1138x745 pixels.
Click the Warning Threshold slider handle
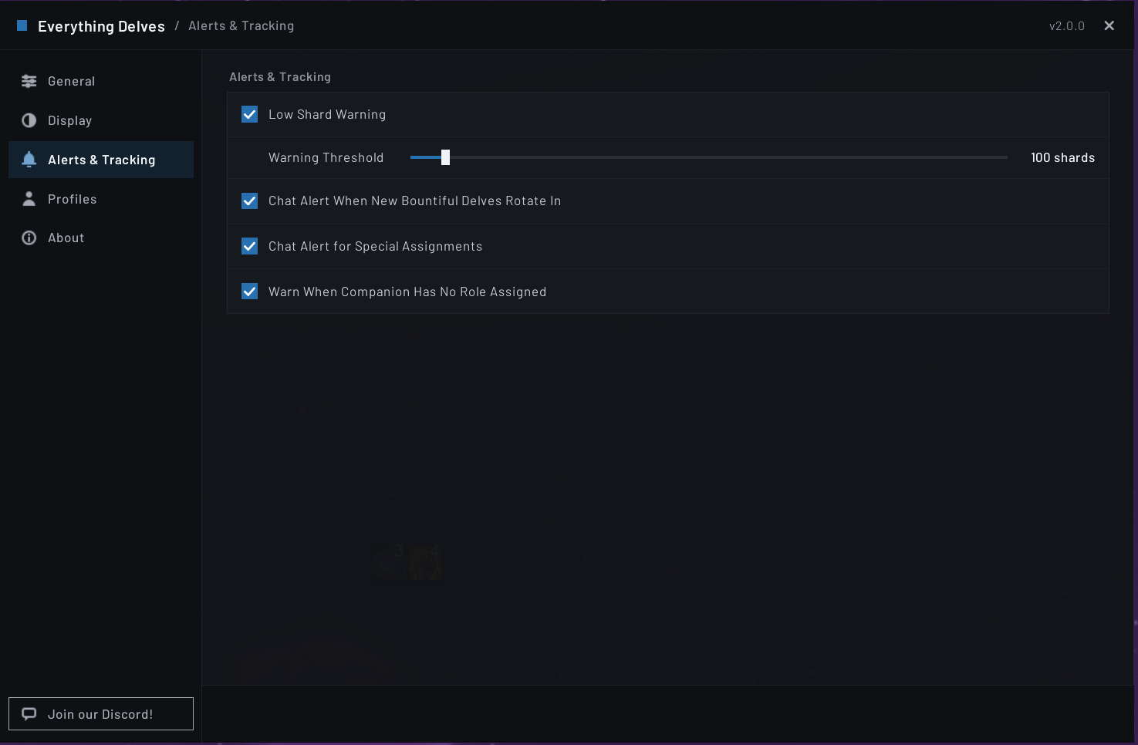pos(445,157)
